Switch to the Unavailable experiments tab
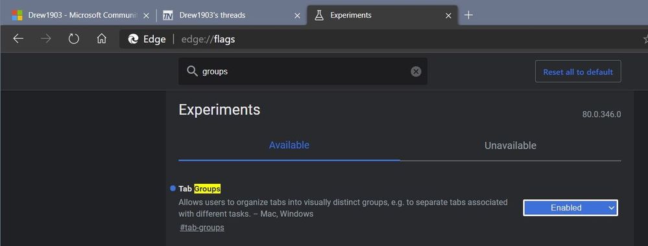 (x=510, y=145)
